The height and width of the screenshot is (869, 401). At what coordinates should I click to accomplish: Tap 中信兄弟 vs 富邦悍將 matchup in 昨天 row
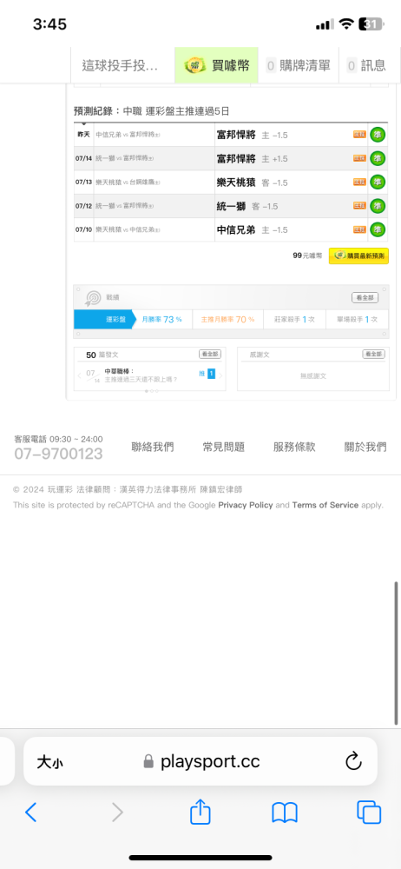128,135
